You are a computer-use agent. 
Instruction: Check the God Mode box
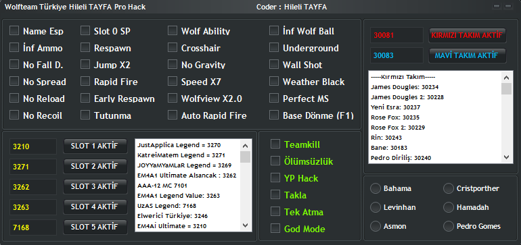[x=275, y=229]
